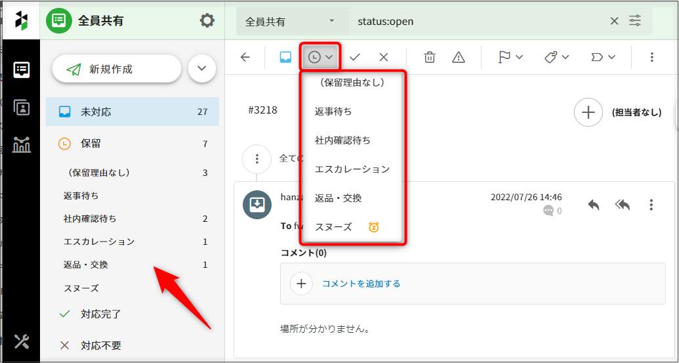The width and height of the screenshot is (679, 363).
Task: Click the reply arrow icon
Action: coord(593,205)
